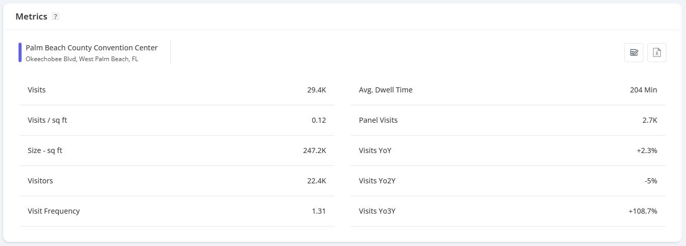
Task: Click the Okeechobee Blvd address text
Action: tap(82, 59)
